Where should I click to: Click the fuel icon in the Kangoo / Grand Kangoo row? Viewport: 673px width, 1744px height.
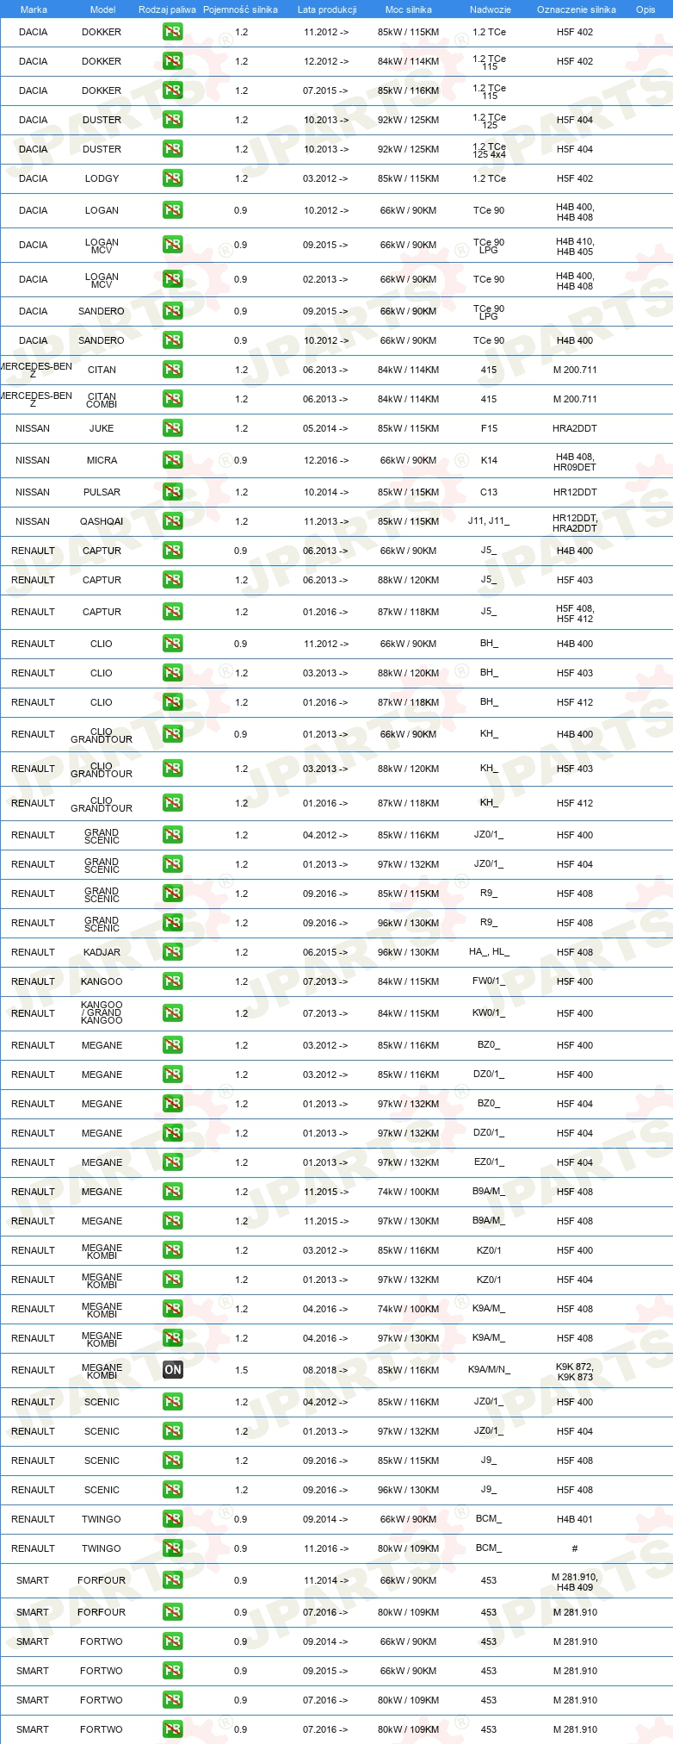pos(173,1013)
